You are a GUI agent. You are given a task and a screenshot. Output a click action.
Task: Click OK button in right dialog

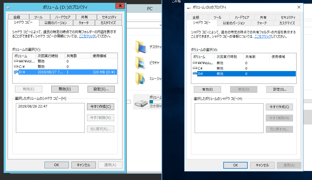coord(235,165)
